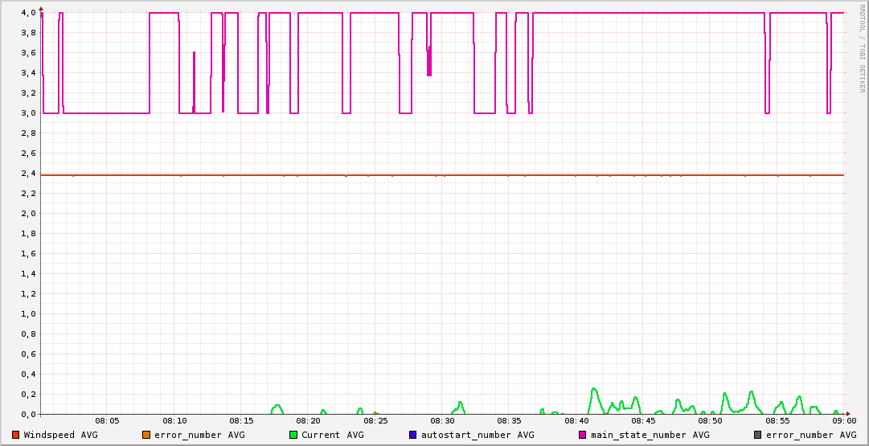The height and width of the screenshot is (446, 869).
Task: Click the Windspeed AVG legend label
Action: [x=60, y=435]
